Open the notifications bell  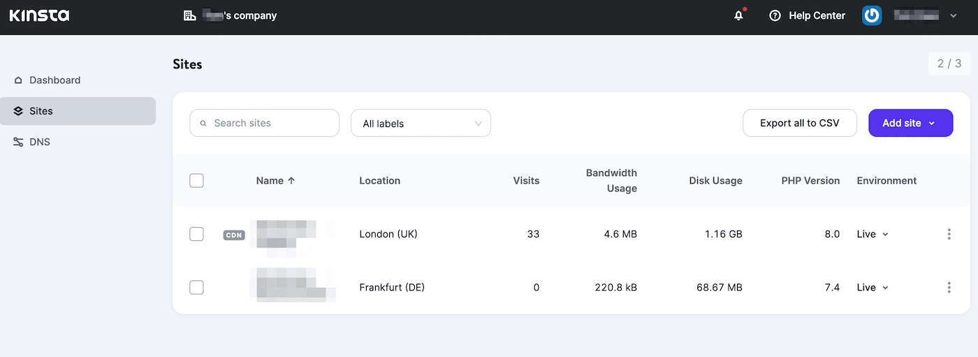(x=738, y=15)
